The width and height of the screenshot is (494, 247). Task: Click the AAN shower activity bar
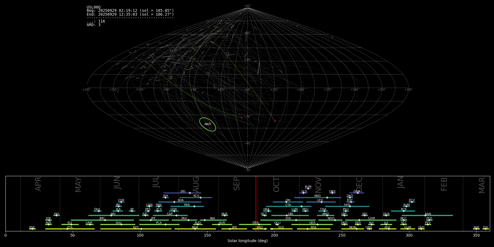click(x=439, y=215)
